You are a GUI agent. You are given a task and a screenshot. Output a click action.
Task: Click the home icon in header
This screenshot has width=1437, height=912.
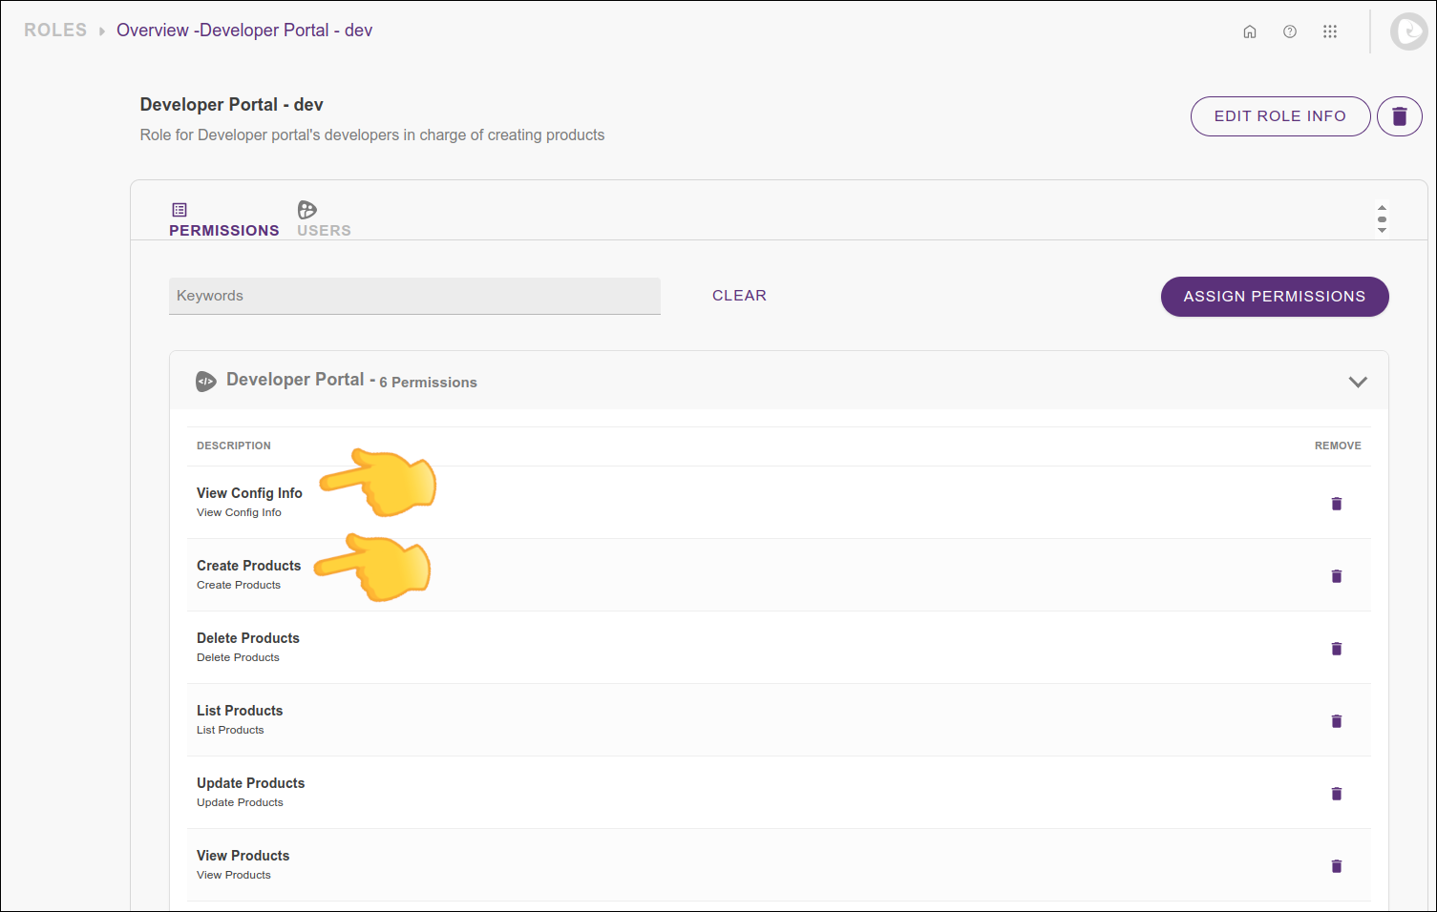[1249, 31]
